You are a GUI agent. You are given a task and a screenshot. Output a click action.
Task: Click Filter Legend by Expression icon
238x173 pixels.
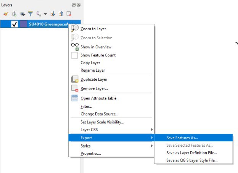coord(39,14)
